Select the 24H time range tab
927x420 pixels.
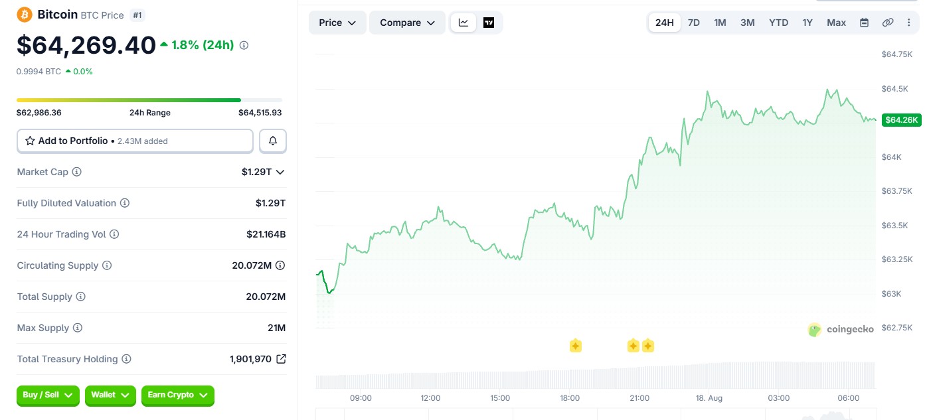click(x=665, y=23)
